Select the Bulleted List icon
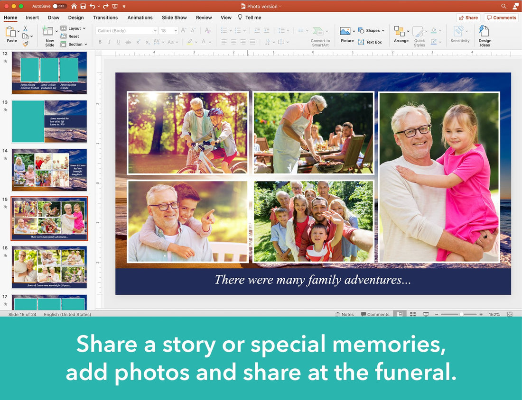This screenshot has height=400, width=522. (224, 30)
